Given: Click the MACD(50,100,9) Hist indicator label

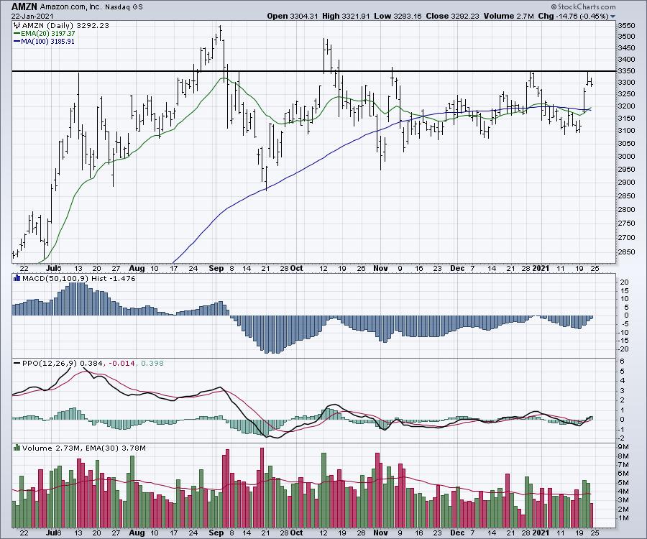Looking at the screenshot, I should [59, 279].
